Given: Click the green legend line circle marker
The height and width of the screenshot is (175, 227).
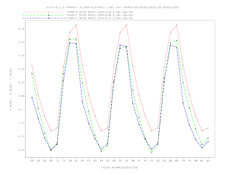Looking at the screenshot, I should pyautogui.click(x=49, y=15).
